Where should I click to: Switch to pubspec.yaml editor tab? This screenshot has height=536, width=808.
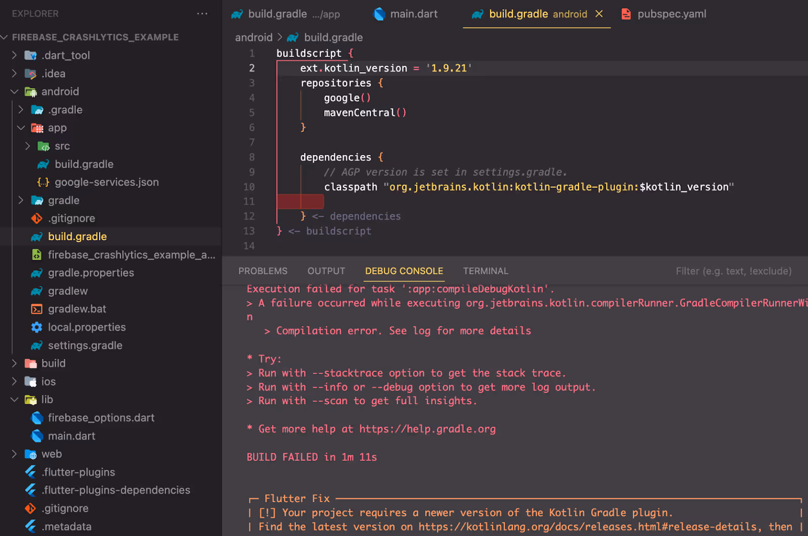[x=664, y=14]
